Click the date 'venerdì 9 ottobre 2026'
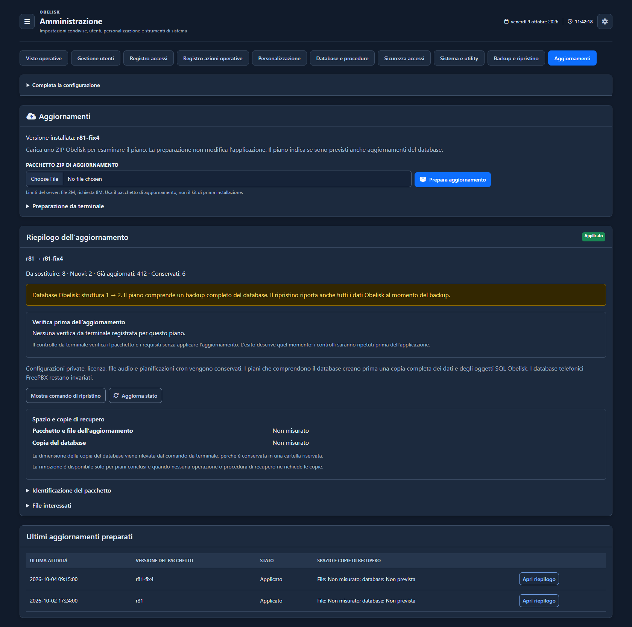This screenshot has width=632, height=627. pyautogui.click(x=535, y=22)
